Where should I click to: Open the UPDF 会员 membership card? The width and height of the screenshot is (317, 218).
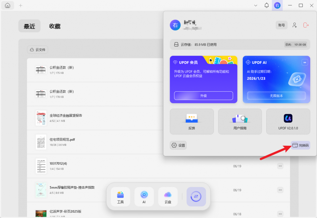(x=203, y=79)
